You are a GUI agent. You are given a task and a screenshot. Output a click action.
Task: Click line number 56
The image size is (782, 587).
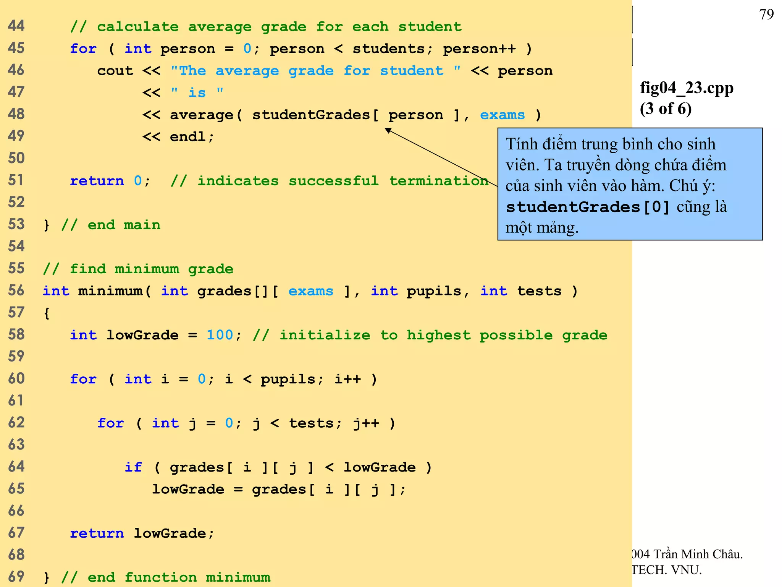[16, 290]
